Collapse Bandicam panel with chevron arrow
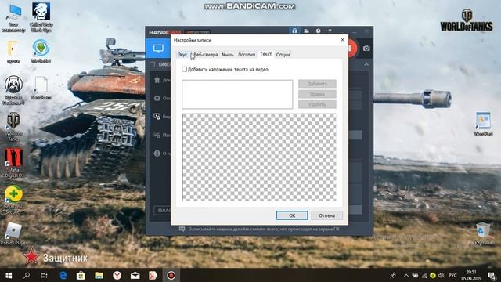501x282 pixels. (x=366, y=64)
